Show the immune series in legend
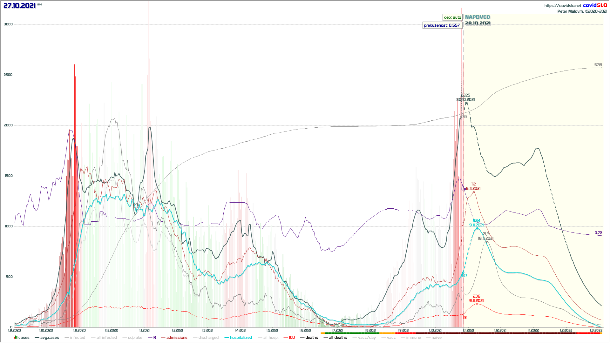Screen dimensions: 610x343 413,338
